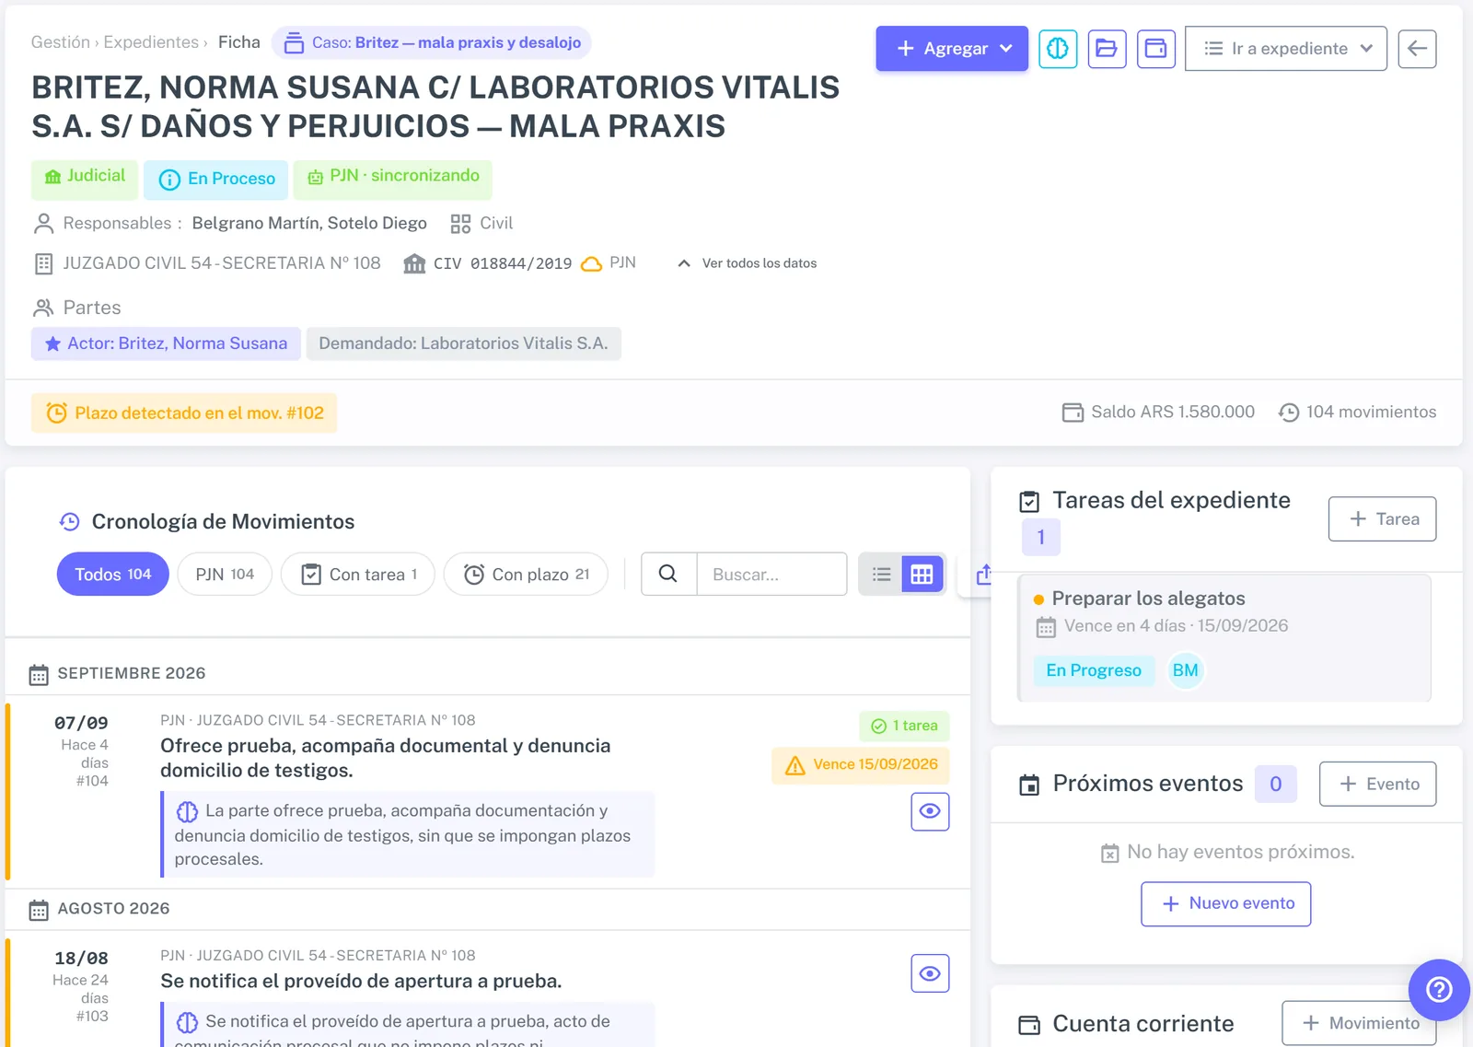
Task: Click the Expedientes breadcrumb link
Action: click(x=151, y=42)
